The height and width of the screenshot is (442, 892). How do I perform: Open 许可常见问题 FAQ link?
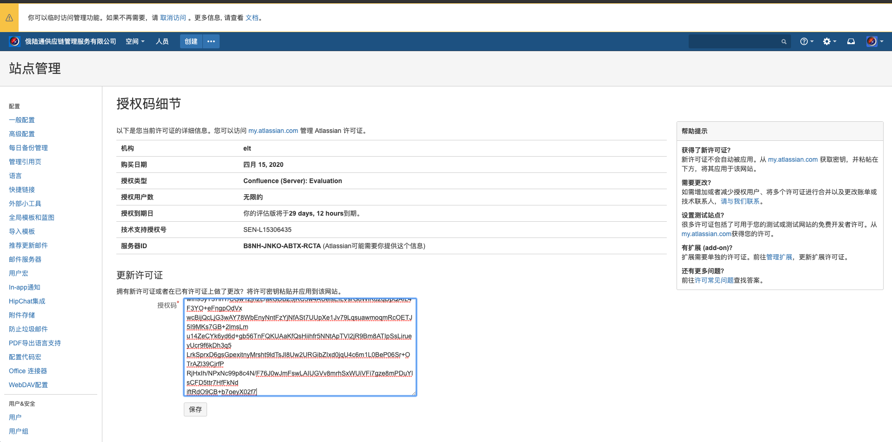pos(714,280)
